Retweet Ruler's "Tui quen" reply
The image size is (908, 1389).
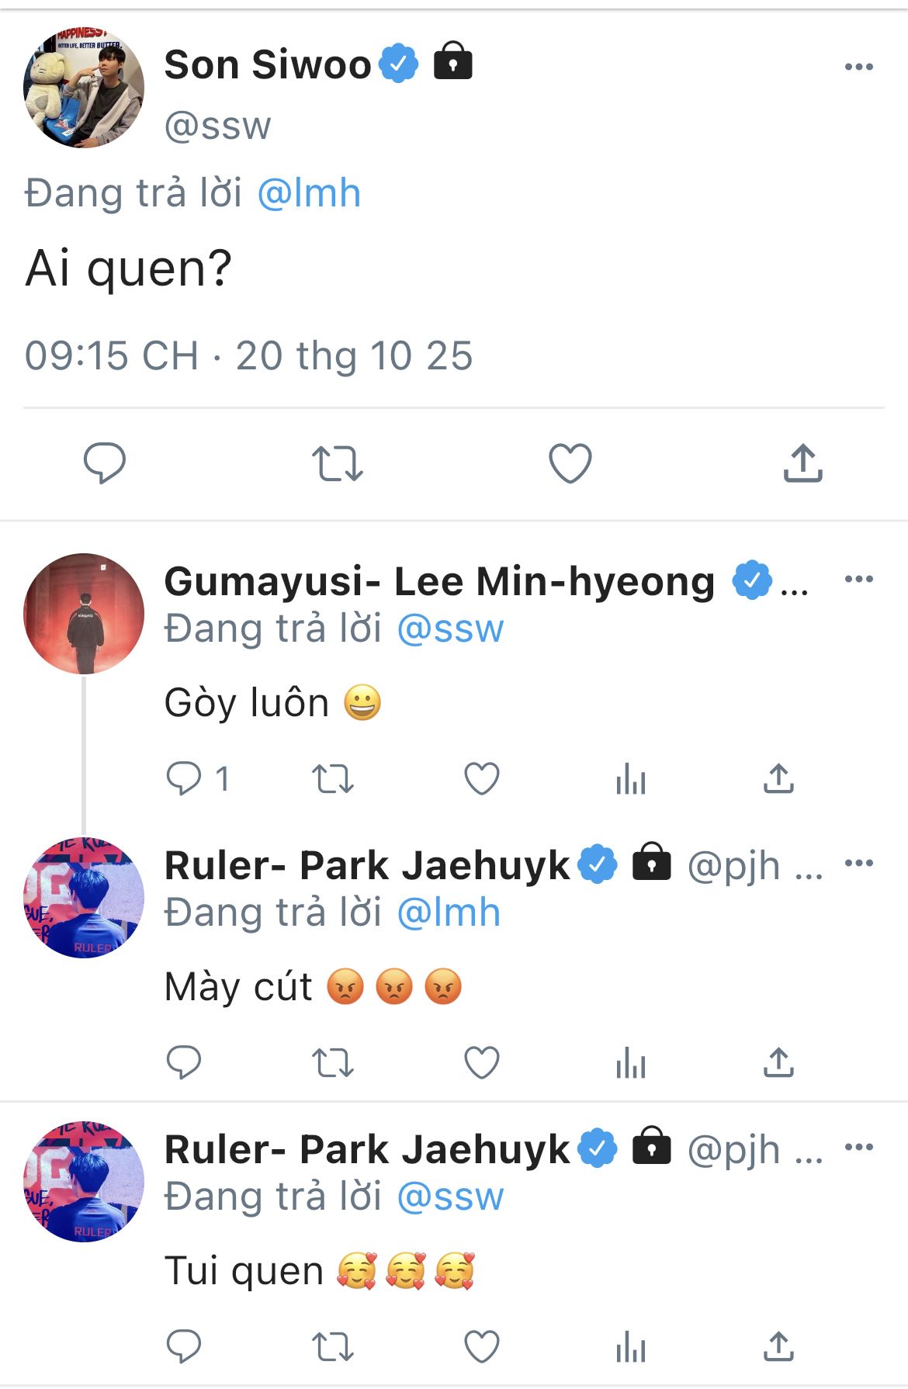click(332, 1346)
